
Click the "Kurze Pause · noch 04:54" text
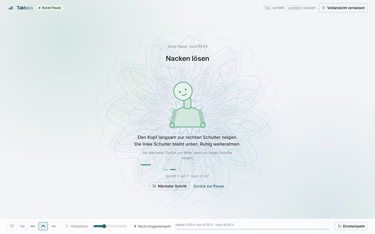point(187,47)
